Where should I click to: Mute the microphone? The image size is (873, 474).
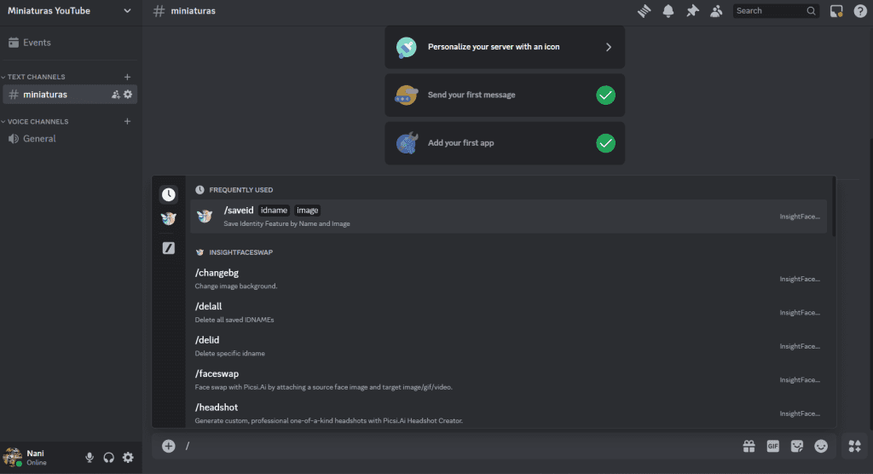click(x=89, y=457)
